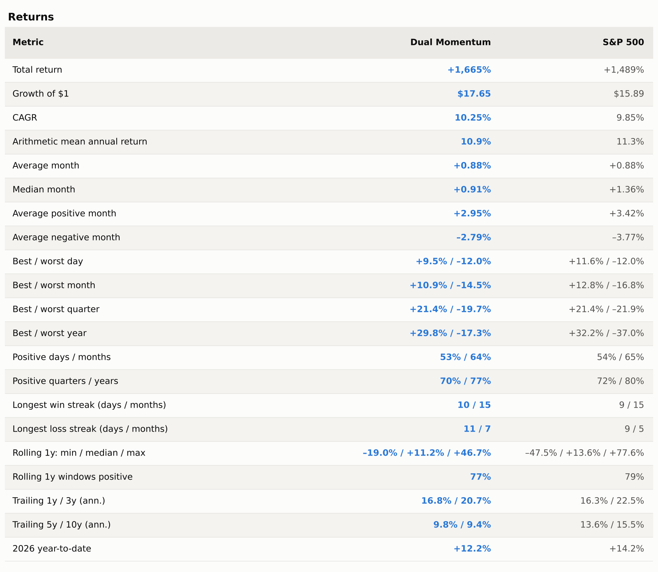Select the +32.2% / –37.0% value

click(x=606, y=333)
